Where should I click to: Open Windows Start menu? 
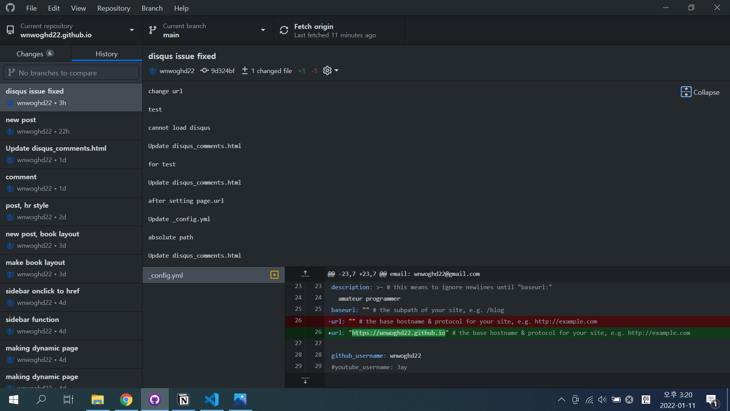click(x=14, y=400)
